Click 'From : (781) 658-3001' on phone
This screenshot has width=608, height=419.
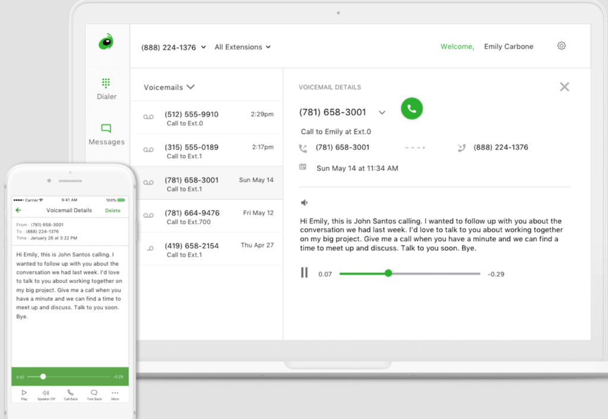pyautogui.click(x=40, y=225)
